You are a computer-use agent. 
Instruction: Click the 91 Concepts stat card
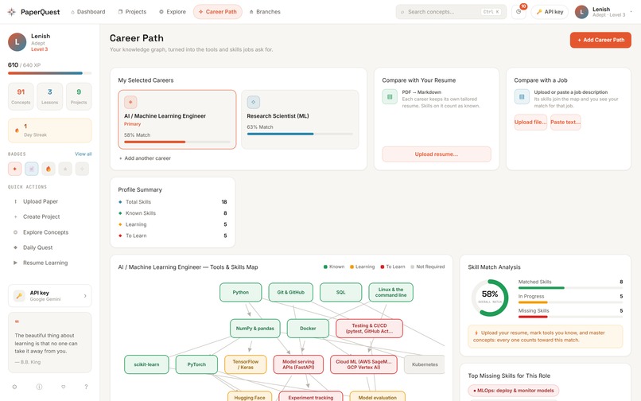click(21, 96)
